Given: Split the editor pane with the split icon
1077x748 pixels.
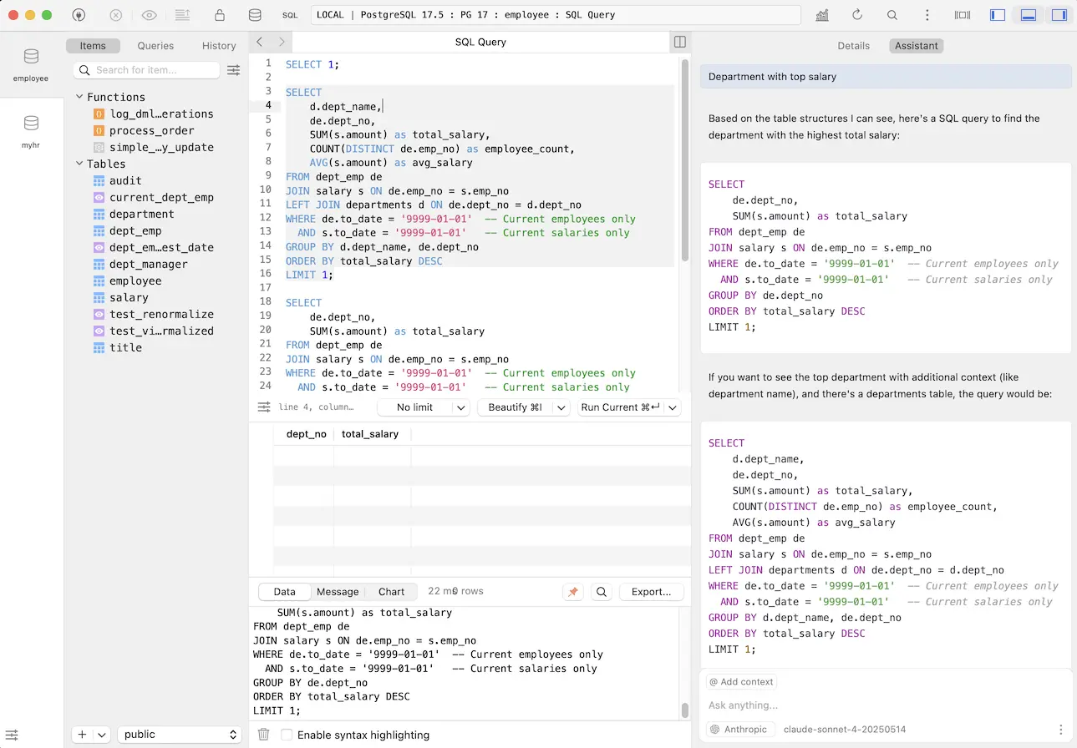Looking at the screenshot, I should tap(680, 42).
